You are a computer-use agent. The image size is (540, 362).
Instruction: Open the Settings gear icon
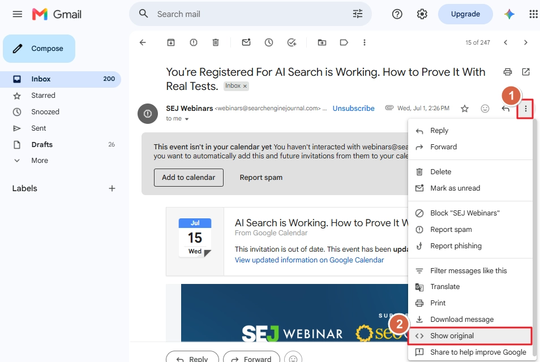pyautogui.click(x=422, y=14)
